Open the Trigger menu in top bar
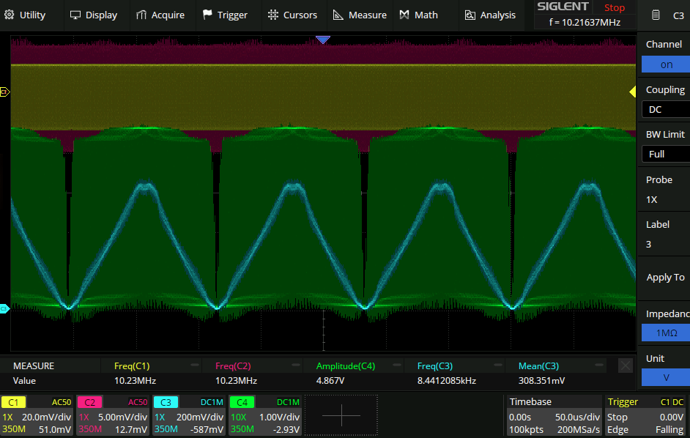The width and height of the screenshot is (690, 438). 225,15
